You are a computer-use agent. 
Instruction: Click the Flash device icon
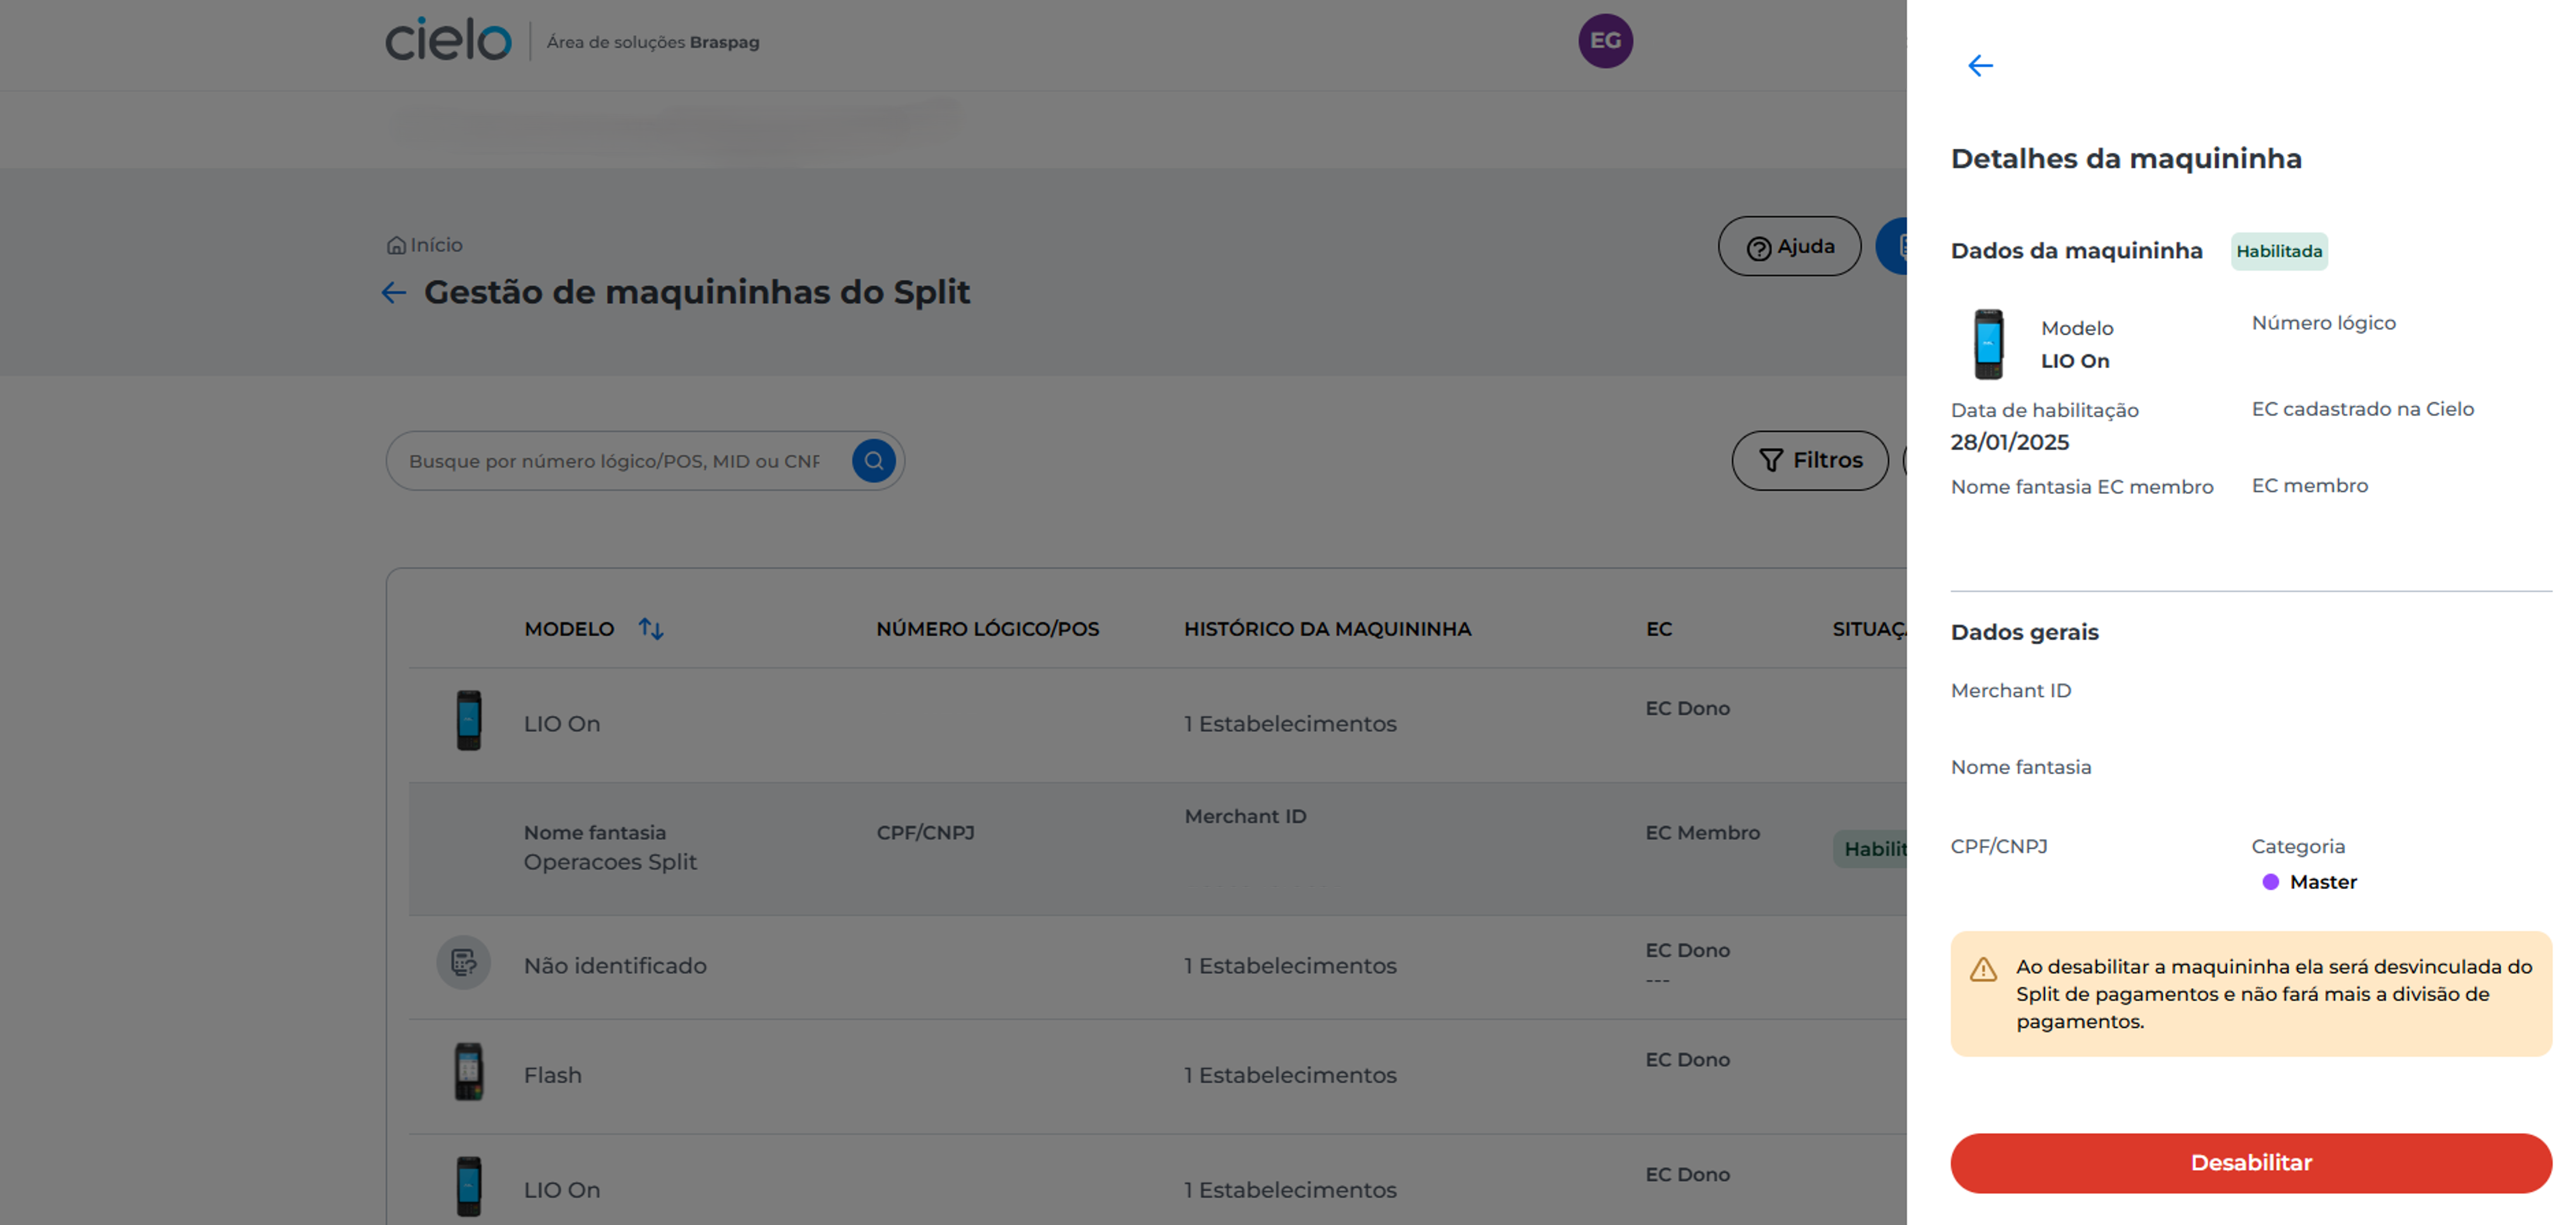click(x=468, y=1072)
